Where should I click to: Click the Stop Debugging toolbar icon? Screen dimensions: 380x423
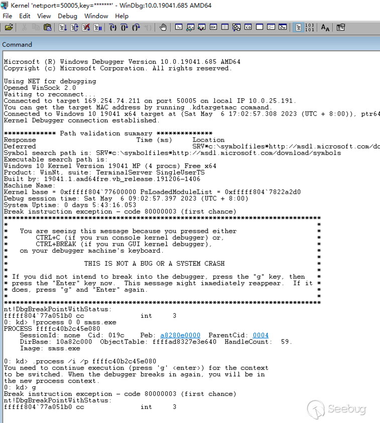pyautogui.click(x=86, y=27)
